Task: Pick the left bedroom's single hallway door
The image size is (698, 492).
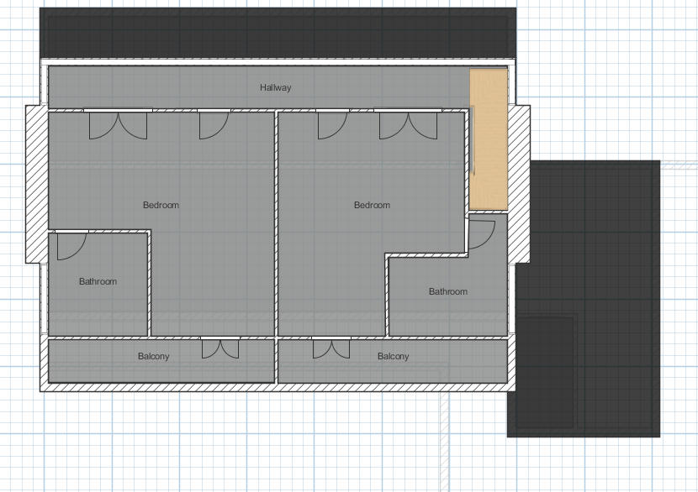Action: tap(213, 124)
